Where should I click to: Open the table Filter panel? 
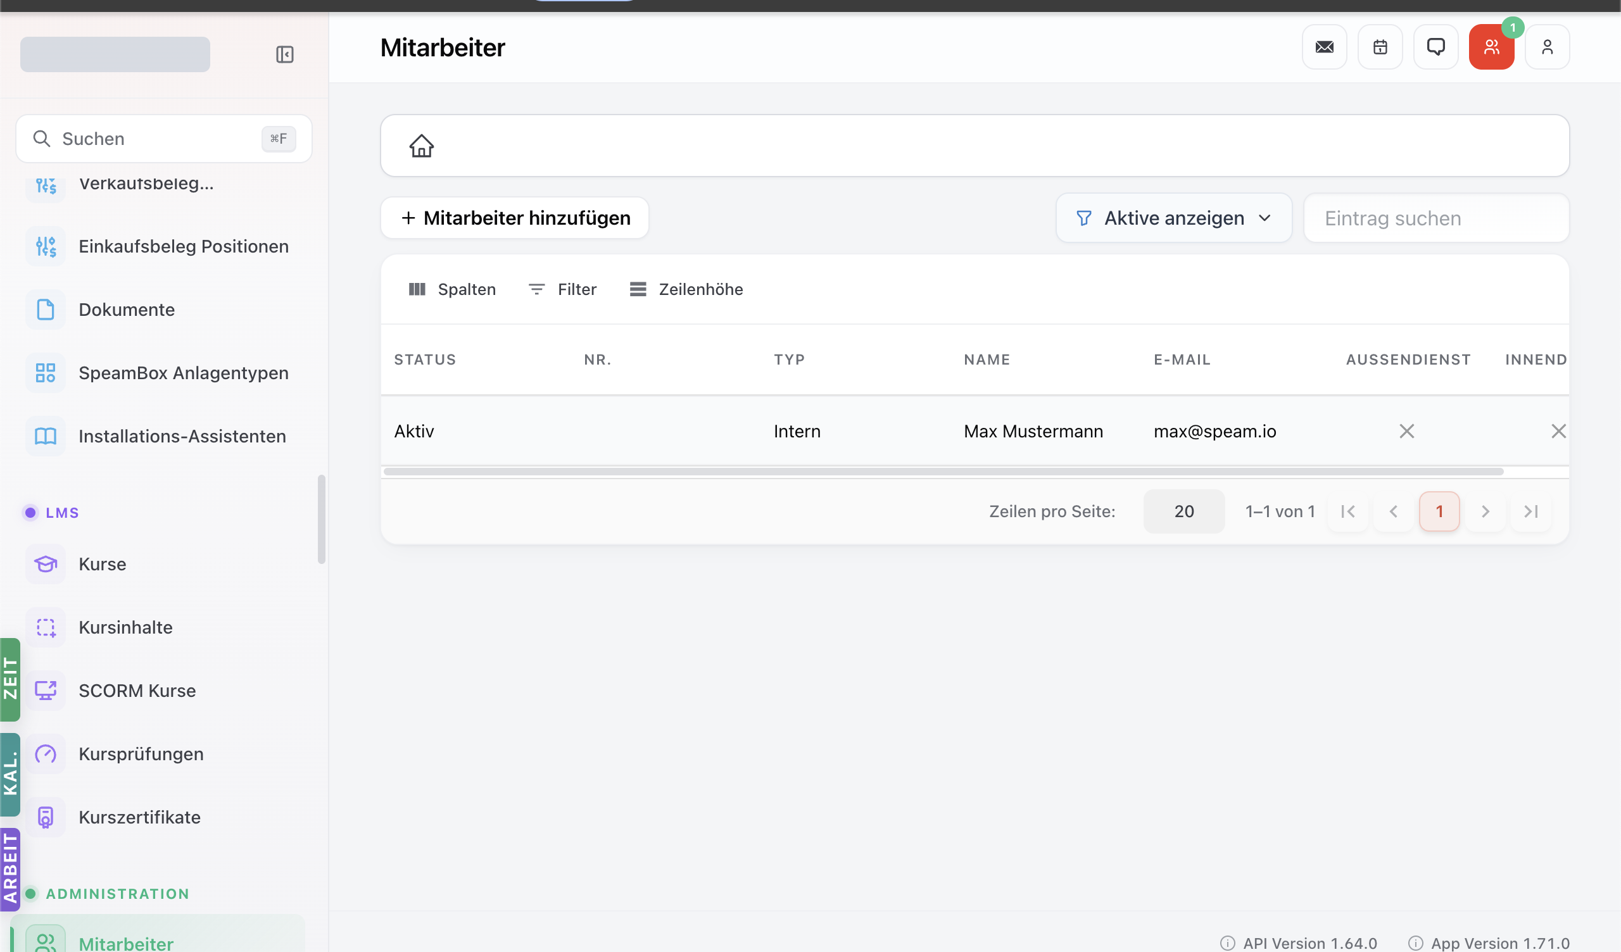(x=562, y=289)
